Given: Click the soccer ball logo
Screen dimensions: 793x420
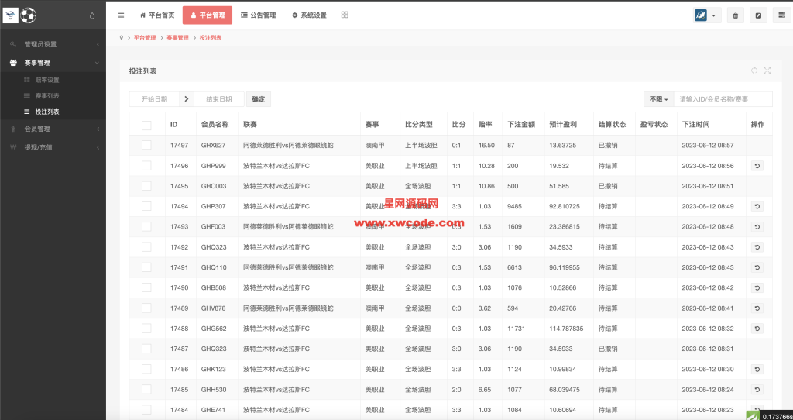Looking at the screenshot, I should pyautogui.click(x=29, y=15).
